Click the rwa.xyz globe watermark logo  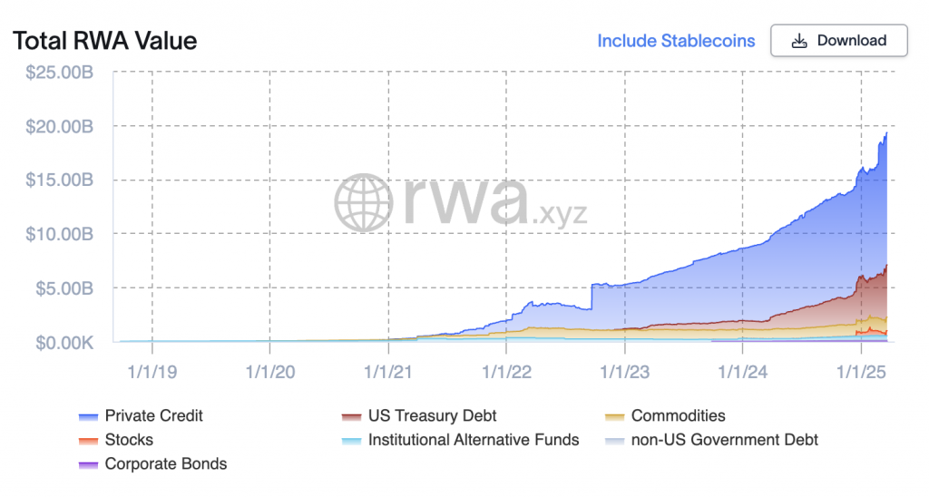[x=364, y=202]
